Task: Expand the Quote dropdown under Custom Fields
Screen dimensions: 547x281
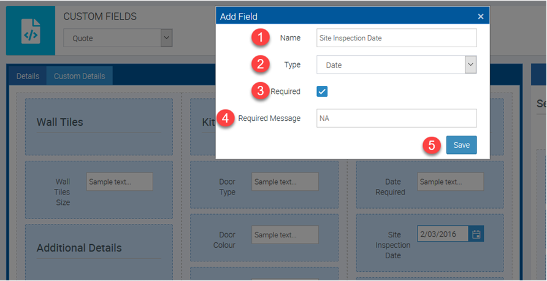Action: pos(118,38)
